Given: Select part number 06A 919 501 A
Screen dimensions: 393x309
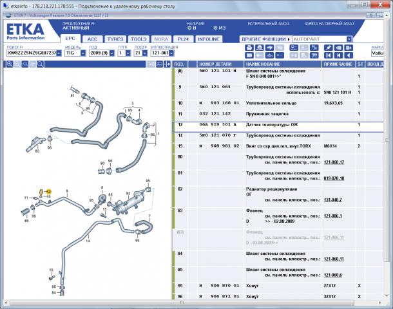Looking at the screenshot, I should 218,124.
